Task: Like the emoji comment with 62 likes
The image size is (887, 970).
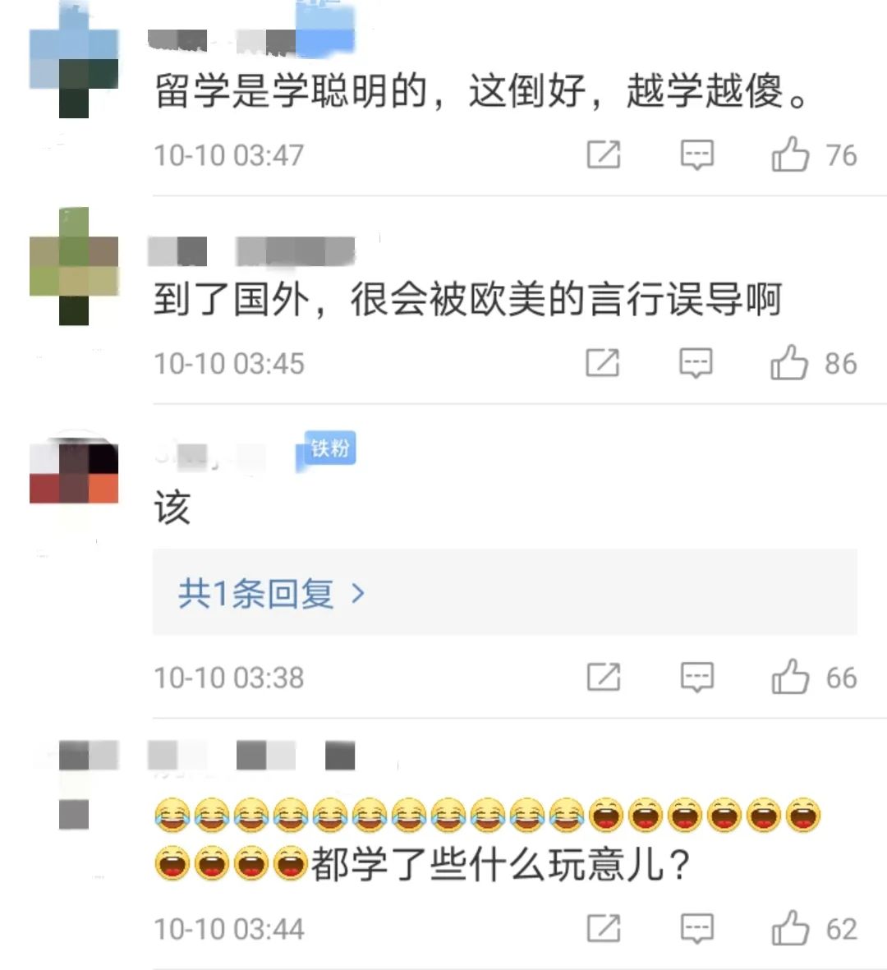Action: (790, 928)
